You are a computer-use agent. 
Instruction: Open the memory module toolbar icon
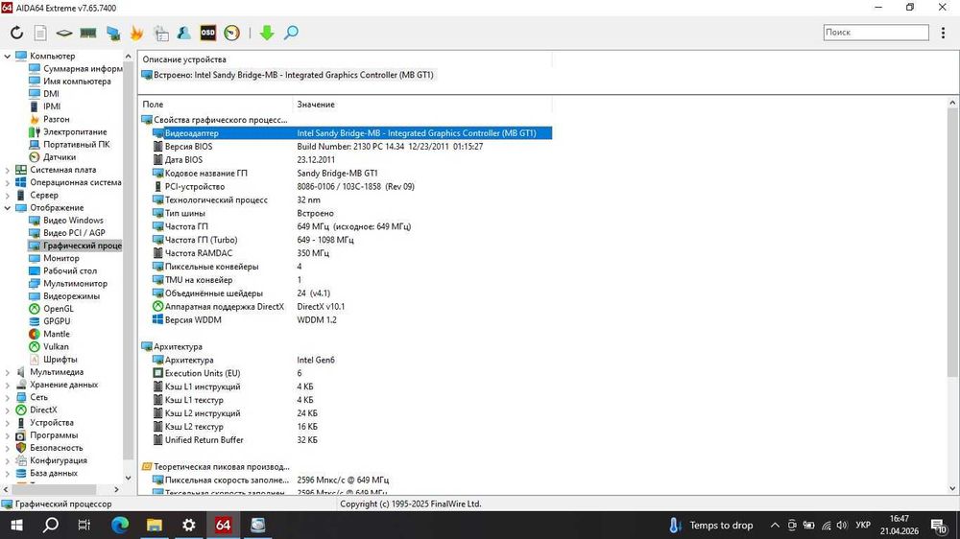(x=88, y=33)
